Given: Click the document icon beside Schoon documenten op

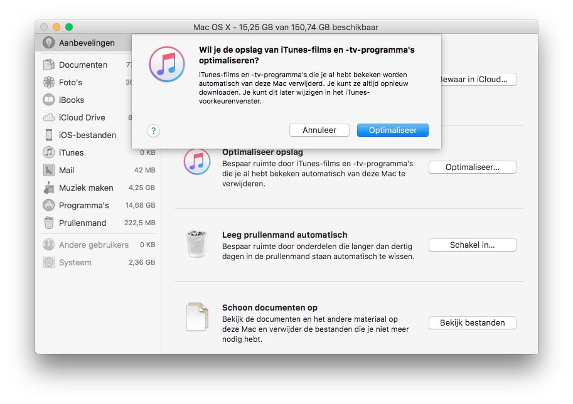Looking at the screenshot, I should tap(197, 317).
